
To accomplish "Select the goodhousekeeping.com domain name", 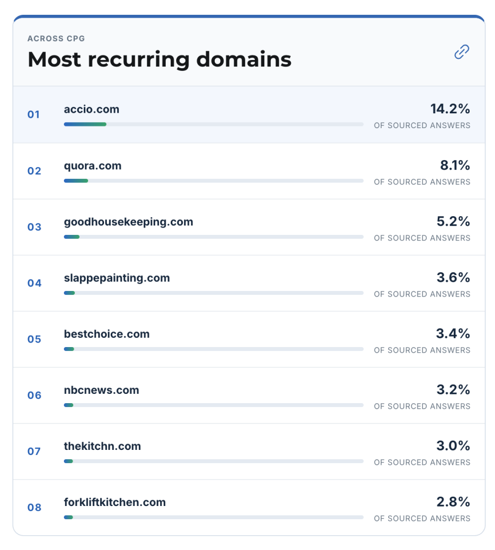I will (128, 222).
